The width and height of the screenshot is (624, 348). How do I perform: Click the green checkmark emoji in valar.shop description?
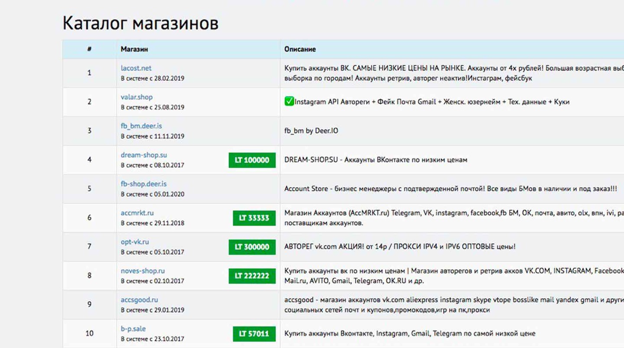point(289,102)
